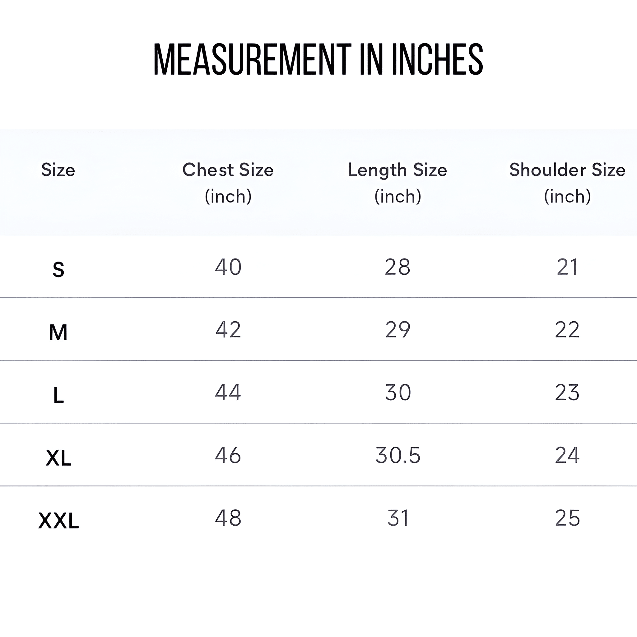Choose the XL size row label

(58, 458)
